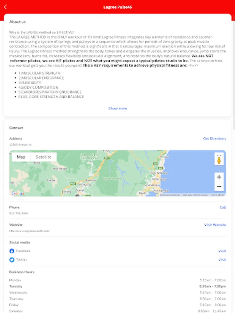Open the Visit Website link
Image resolution: width=235 pixels, height=313 pixels.
215,225
